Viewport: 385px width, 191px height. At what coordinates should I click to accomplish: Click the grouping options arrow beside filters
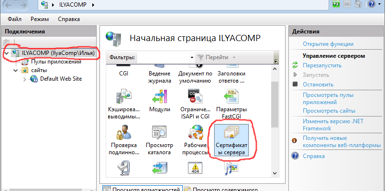tap(275, 61)
